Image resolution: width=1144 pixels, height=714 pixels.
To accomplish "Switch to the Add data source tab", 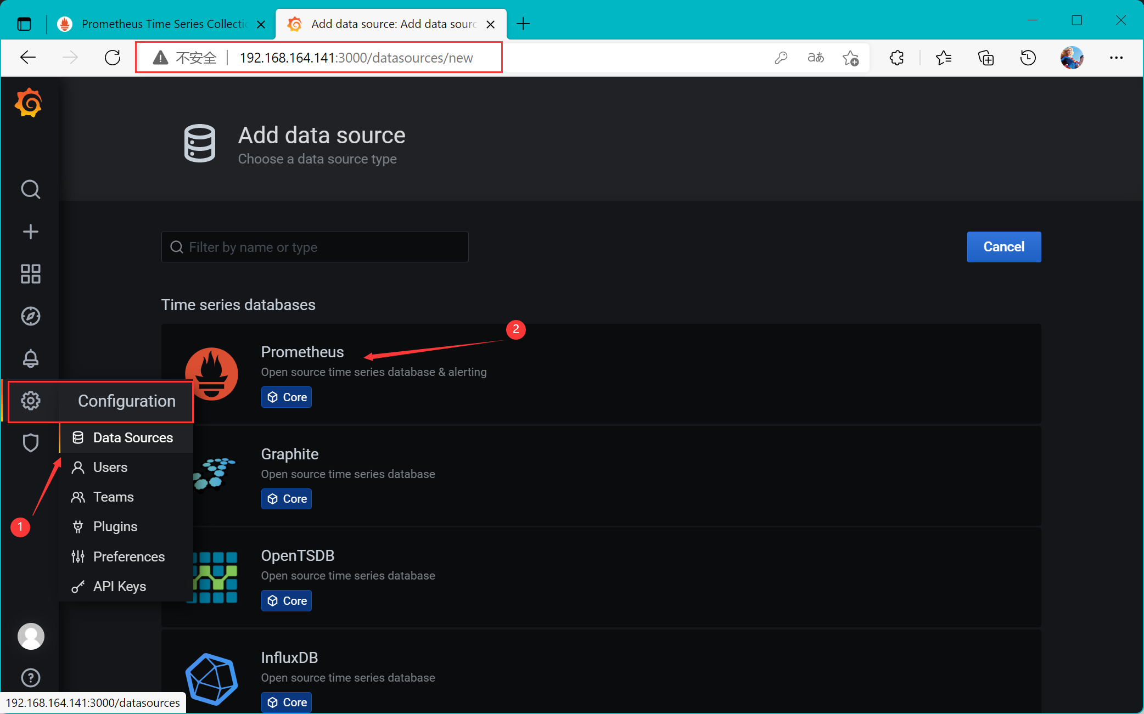I will [391, 24].
